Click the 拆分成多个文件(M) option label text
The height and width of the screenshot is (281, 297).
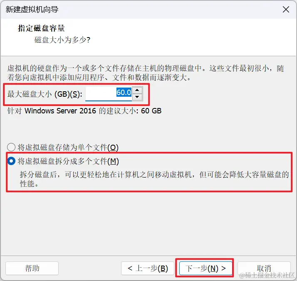(x=68, y=161)
